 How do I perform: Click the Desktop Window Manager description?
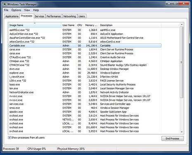(x=114, y=69)
